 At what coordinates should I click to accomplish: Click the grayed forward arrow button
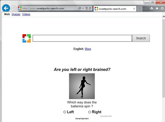[x=13, y=8]
